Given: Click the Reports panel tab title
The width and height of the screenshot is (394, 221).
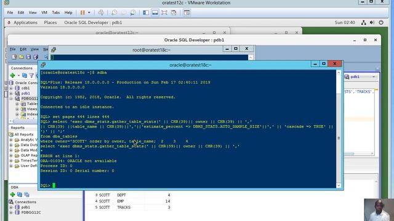Looking at the screenshot, I should (x=18, y=128).
